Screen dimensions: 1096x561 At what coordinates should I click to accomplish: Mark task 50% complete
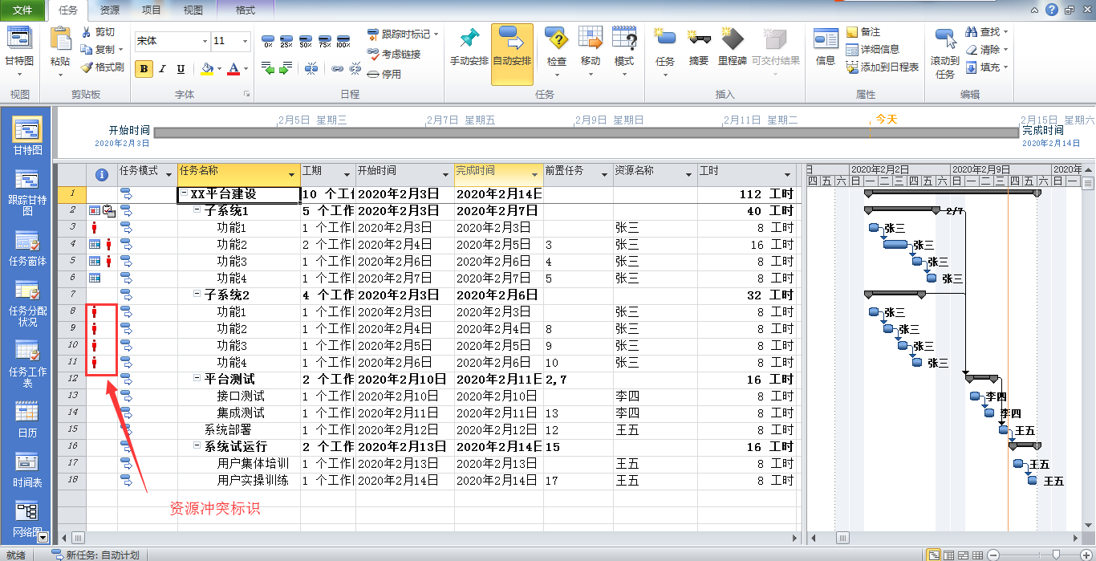click(306, 40)
